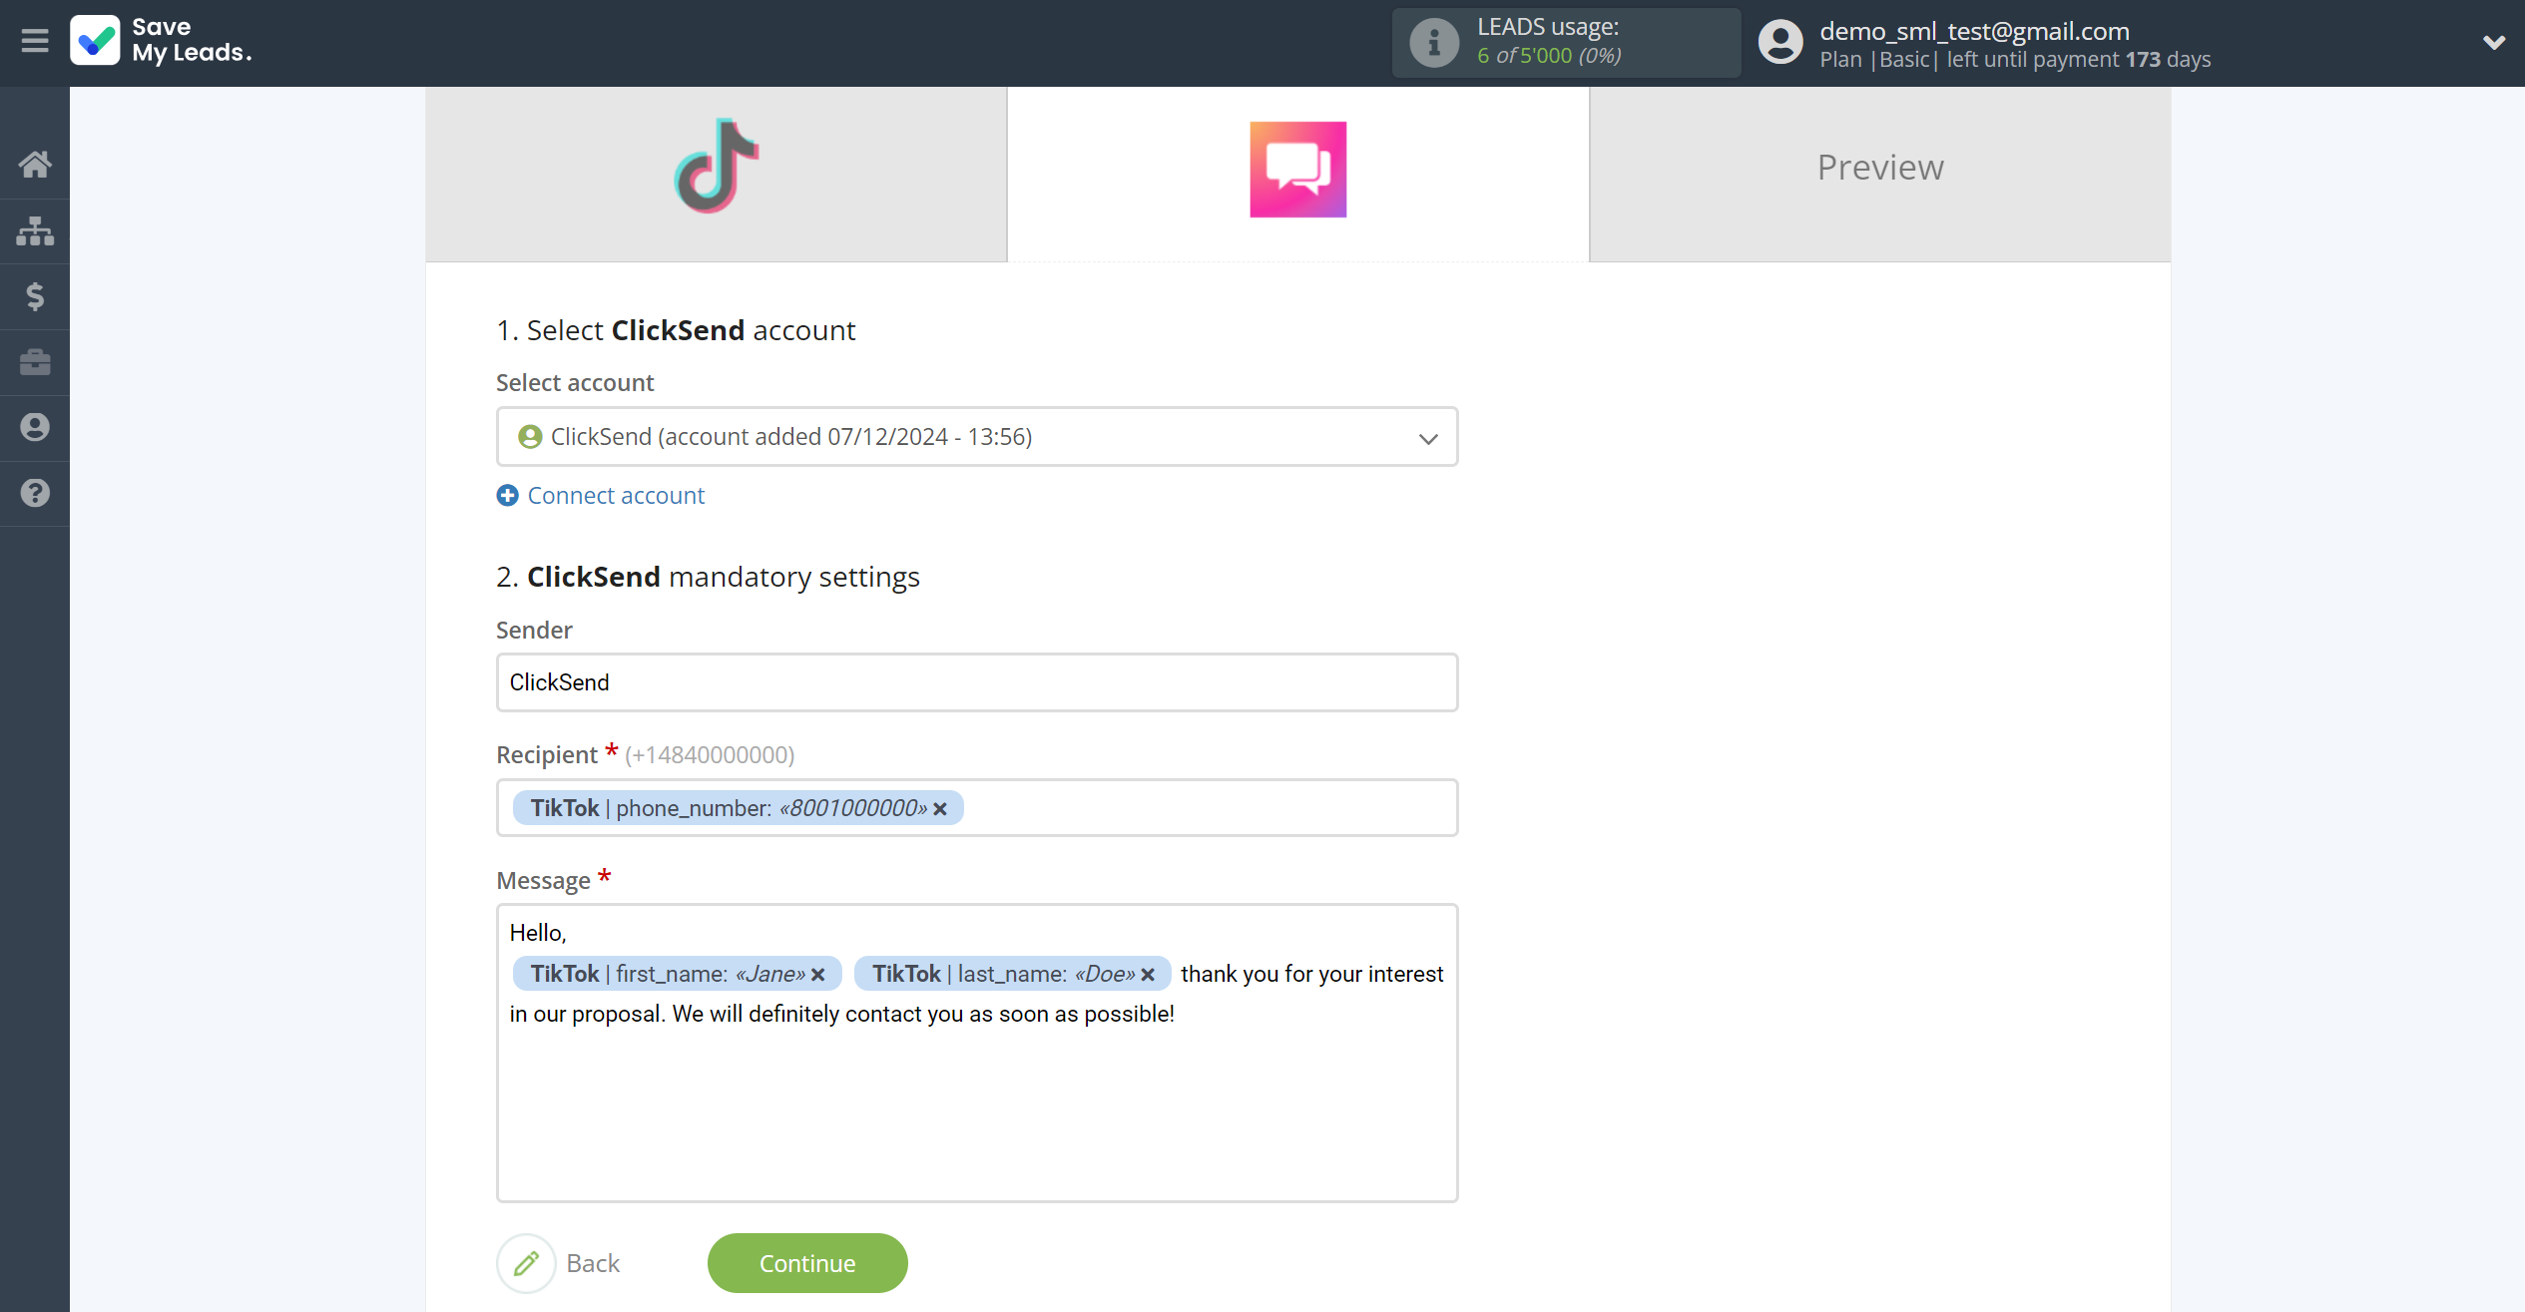Click the Save My Leads logo
This screenshot has height=1312, width=2525.
click(x=161, y=40)
